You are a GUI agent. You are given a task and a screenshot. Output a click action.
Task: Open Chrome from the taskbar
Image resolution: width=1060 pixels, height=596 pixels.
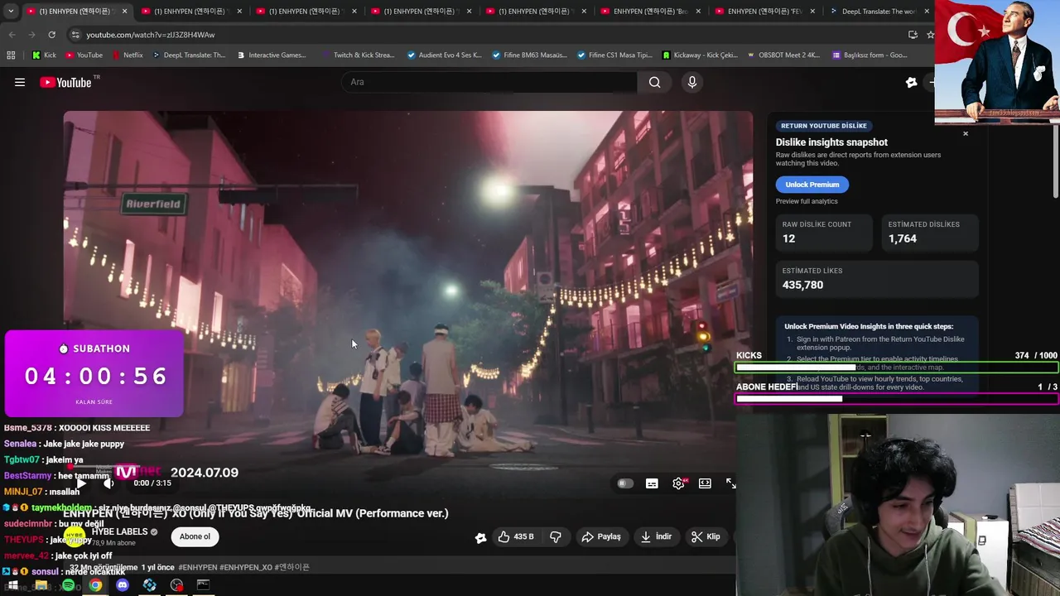95,585
